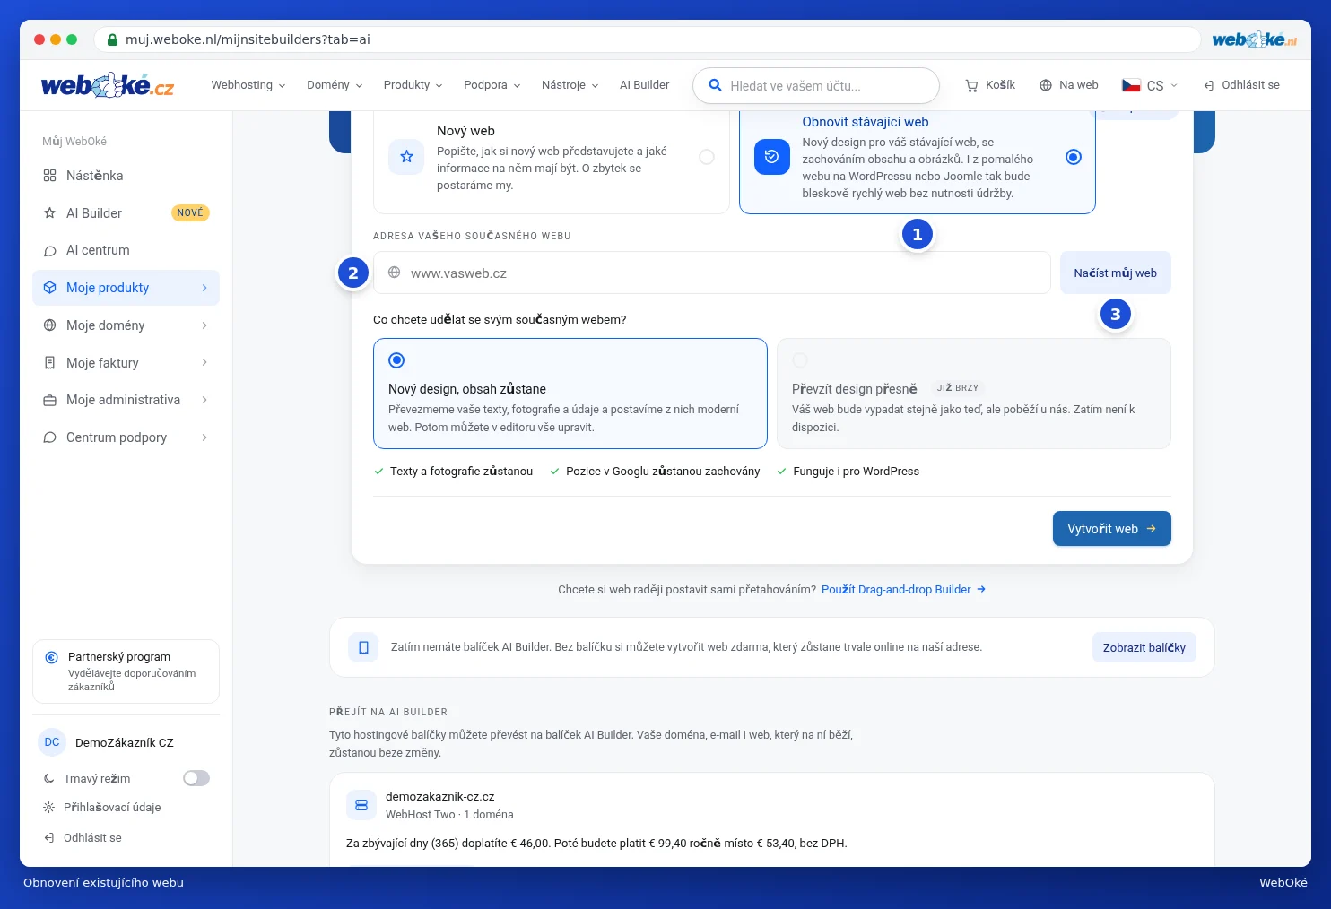This screenshot has width=1331, height=909.
Task: Open the CS language selector
Action: click(1149, 85)
